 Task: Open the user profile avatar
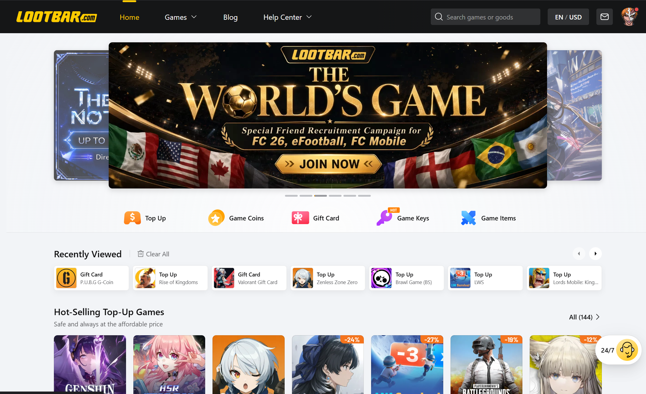tap(629, 17)
